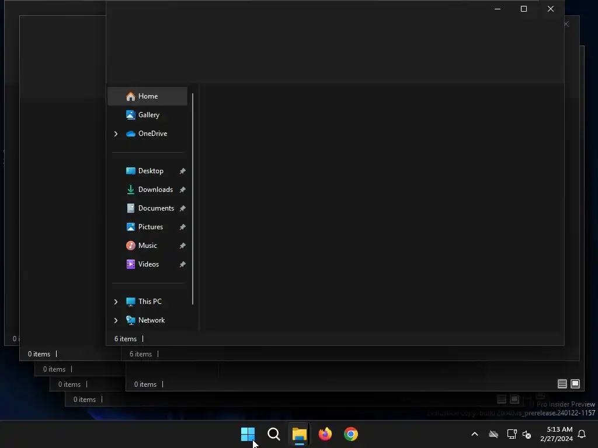Click pin icon beside Pictures
The width and height of the screenshot is (598, 448).
click(183, 227)
